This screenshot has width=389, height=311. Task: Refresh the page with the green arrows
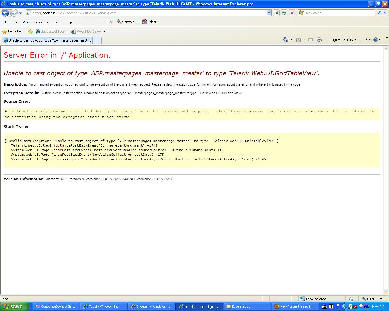284,13
